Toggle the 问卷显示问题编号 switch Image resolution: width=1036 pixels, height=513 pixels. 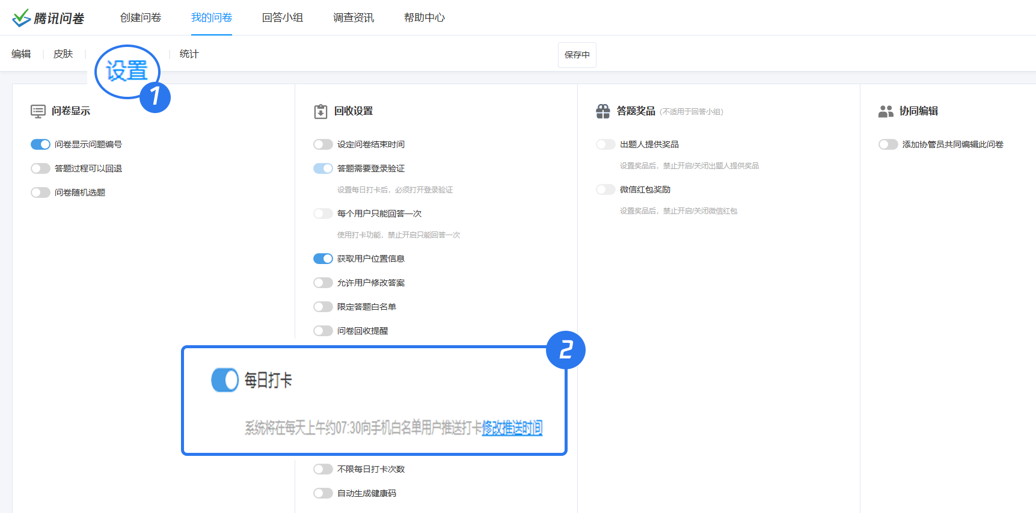coord(40,144)
